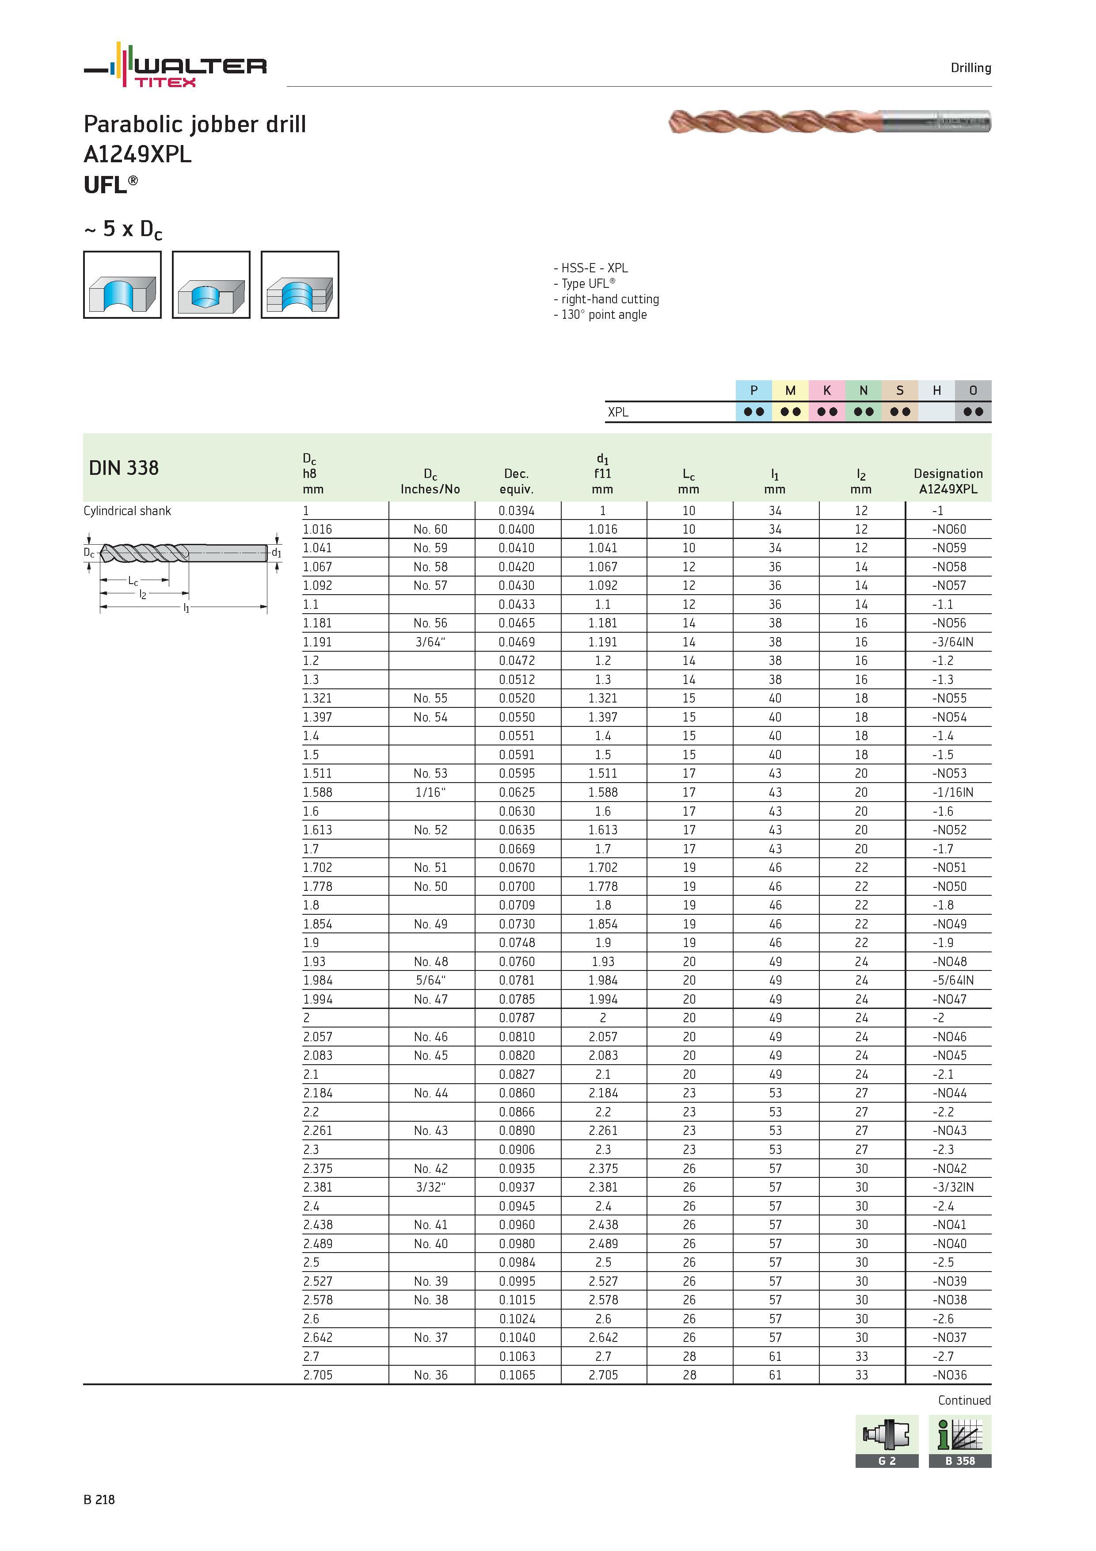Click the tan S material group header
Viewport: 1096px width, 1551px height.
coord(899,390)
